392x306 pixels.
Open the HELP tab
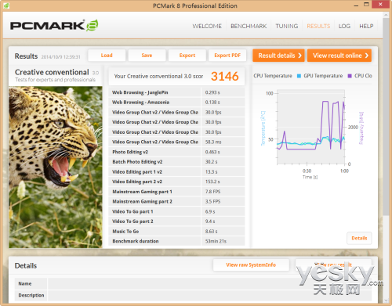point(366,26)
